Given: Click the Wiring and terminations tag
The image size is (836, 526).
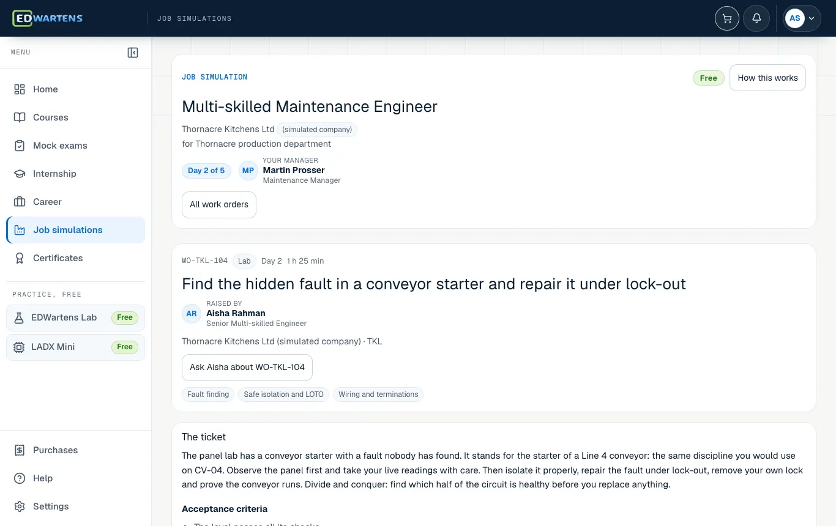Looking at the screenshot, I should pyautogui.click(x=378, y=394).
